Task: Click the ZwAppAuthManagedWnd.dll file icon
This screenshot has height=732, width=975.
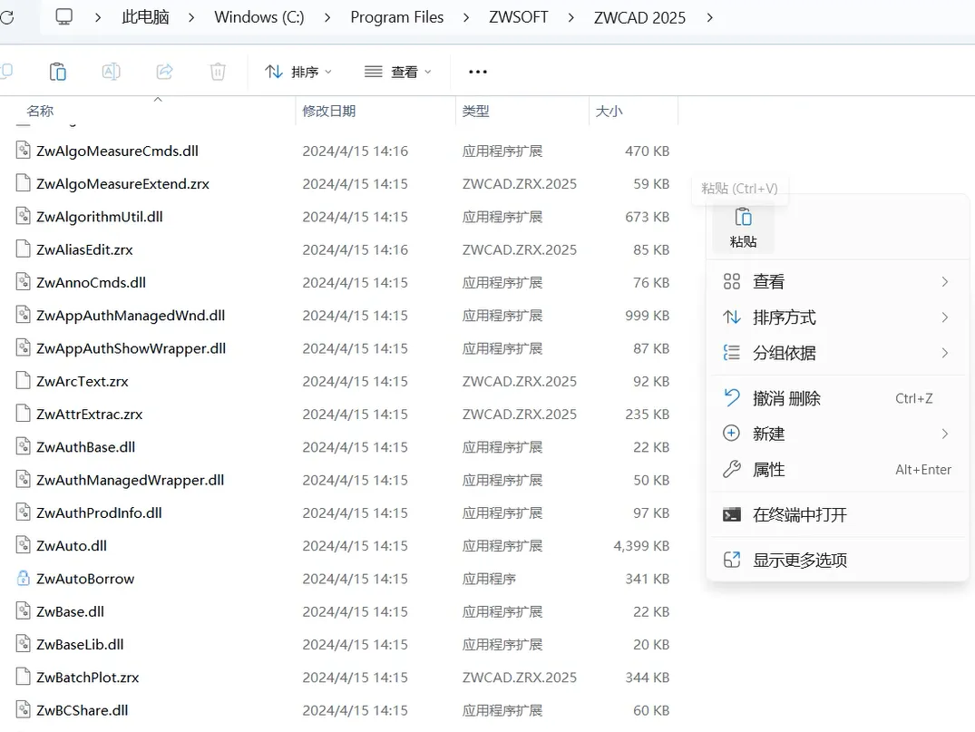Action: coord(23,316)
